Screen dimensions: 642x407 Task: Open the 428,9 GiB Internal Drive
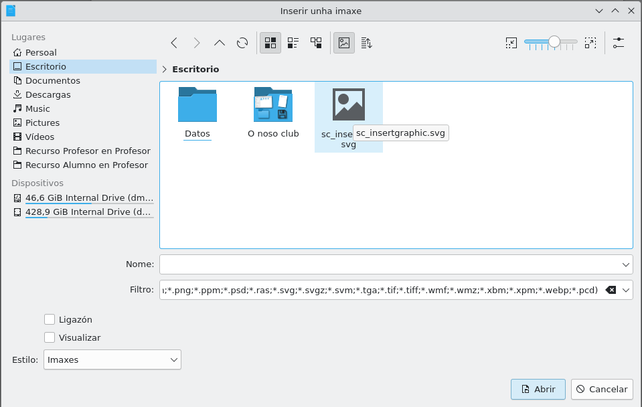83,212
